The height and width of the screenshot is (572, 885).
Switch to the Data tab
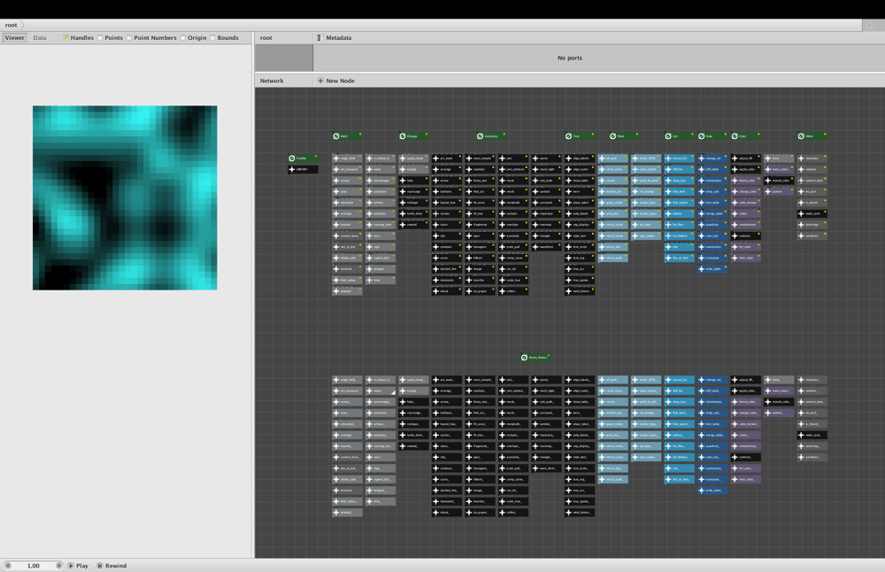[x=40, y=38]
